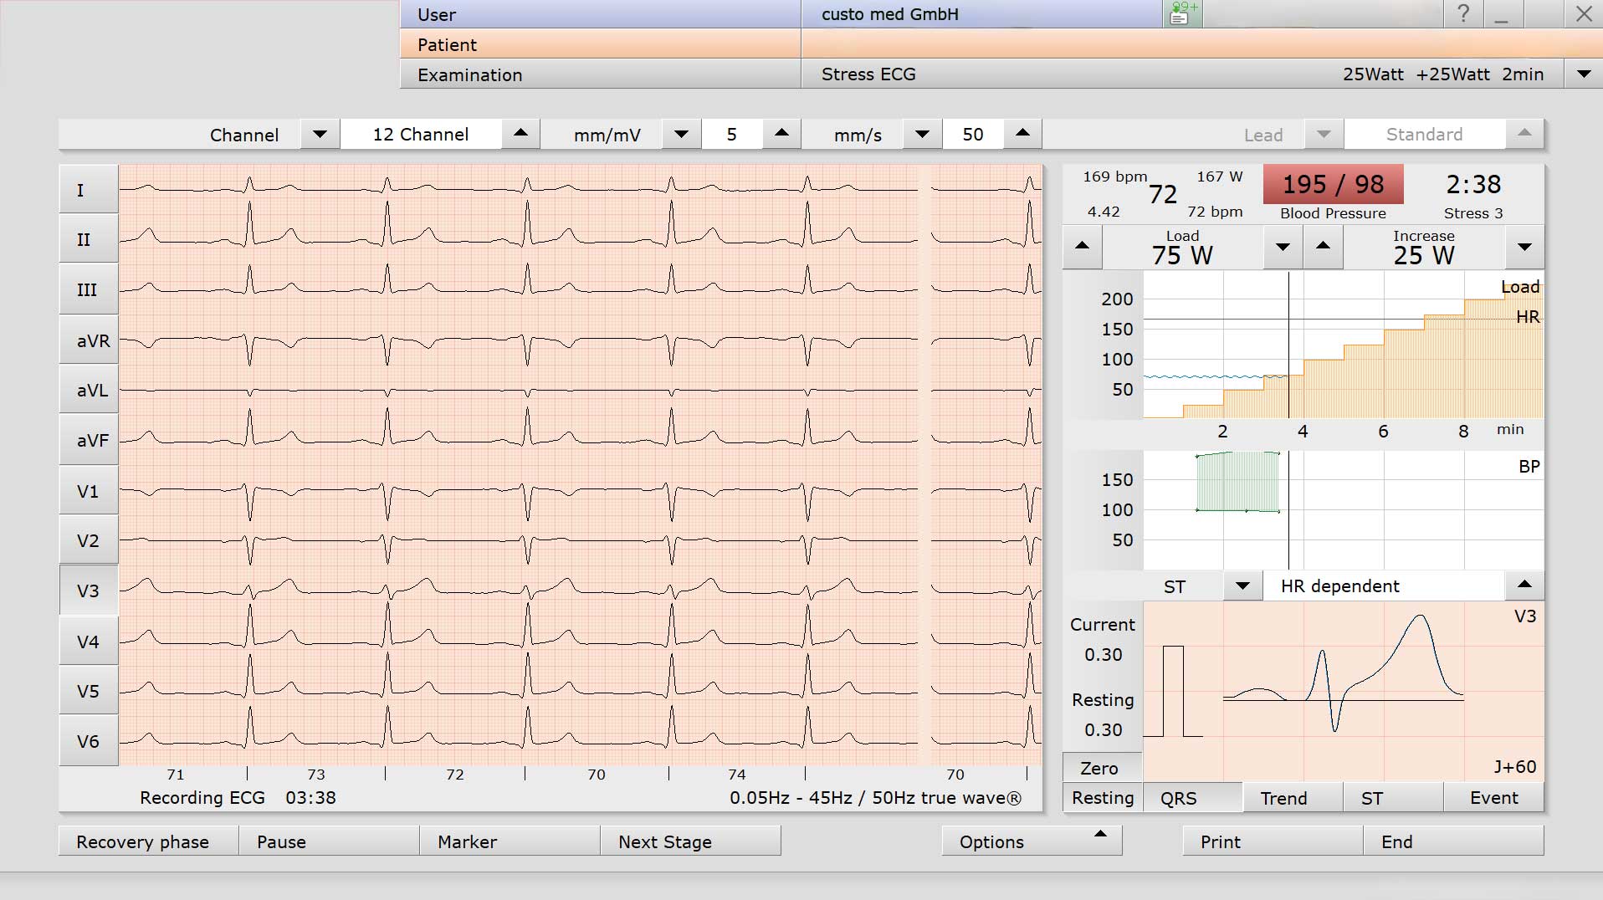Viewport: 1603px width, 900px height.
Task: Click the BP trend chart
Action: pos(1343,510)
